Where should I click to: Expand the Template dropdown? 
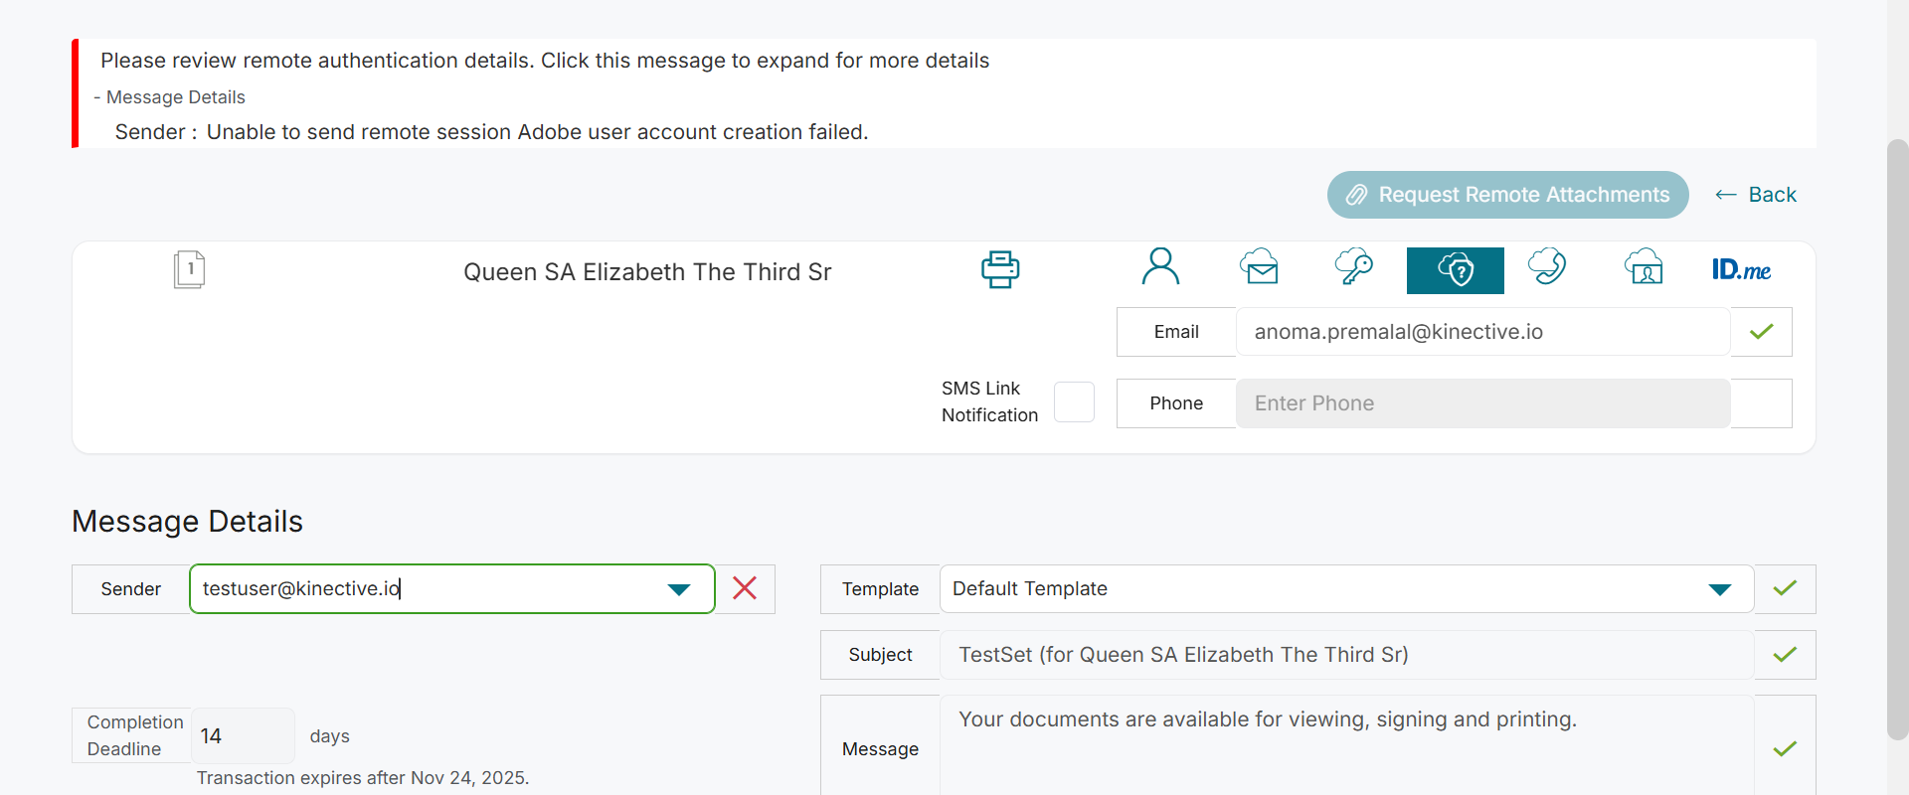1719,589
